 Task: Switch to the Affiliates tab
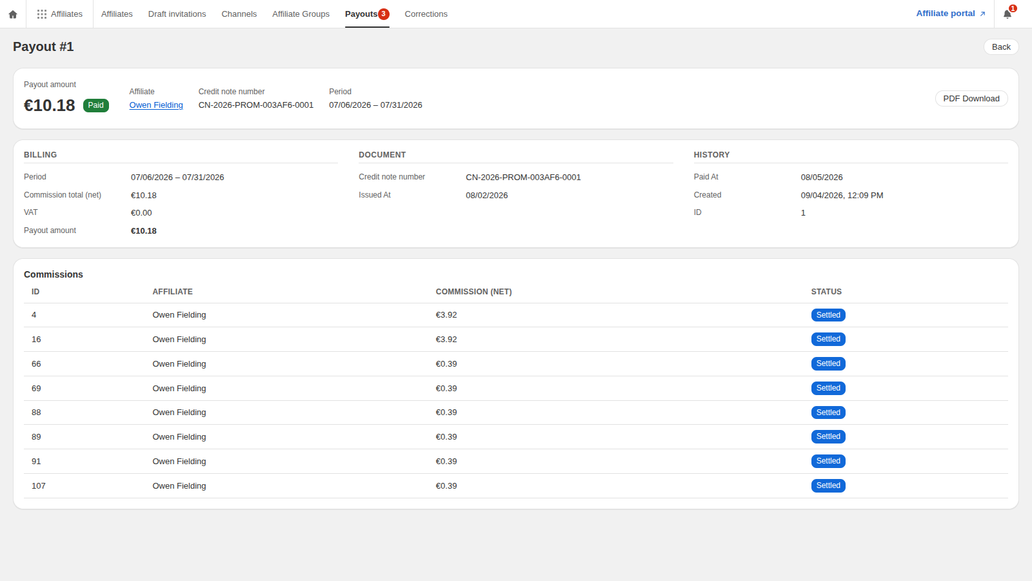point(117,14)
